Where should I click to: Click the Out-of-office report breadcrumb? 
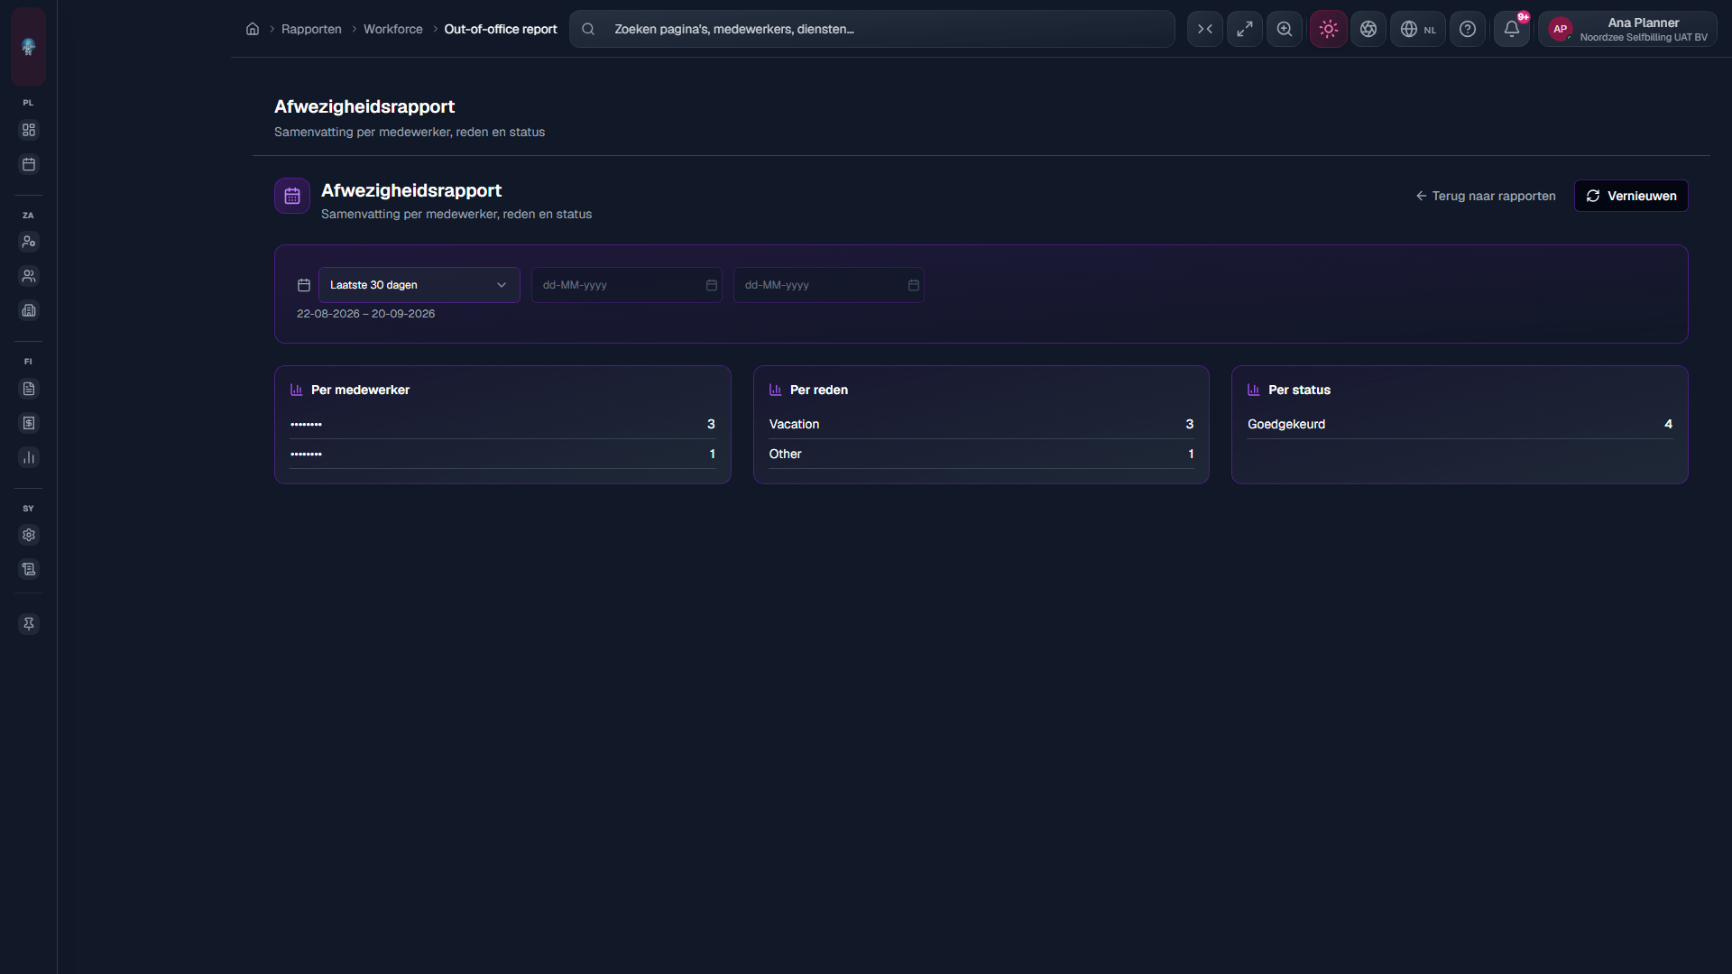501,29
